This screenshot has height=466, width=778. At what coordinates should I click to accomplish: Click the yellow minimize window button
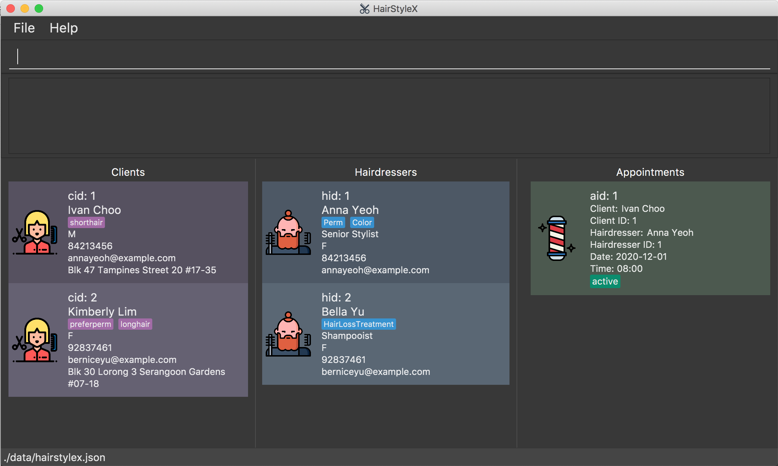click(25, 8)
